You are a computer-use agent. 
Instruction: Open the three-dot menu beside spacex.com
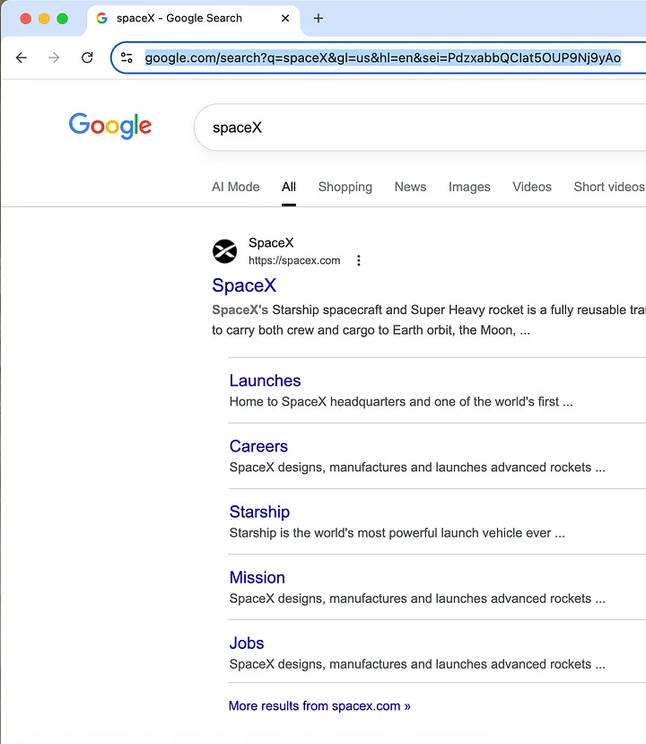[x=358, y=260]
